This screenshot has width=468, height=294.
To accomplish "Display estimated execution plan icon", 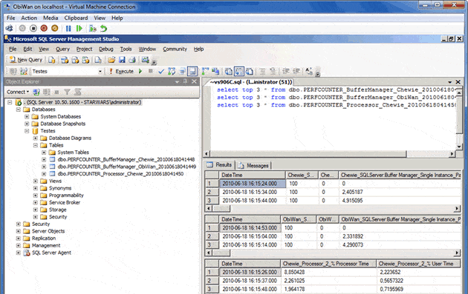I will [172, 71].
